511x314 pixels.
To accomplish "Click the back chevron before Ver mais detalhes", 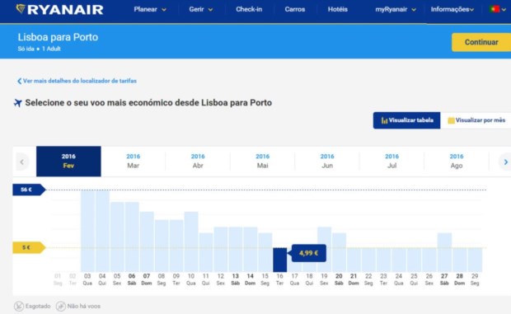I will pos(19,81).
